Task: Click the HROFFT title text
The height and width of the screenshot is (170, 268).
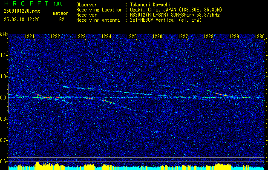Action: pos(26,3)
